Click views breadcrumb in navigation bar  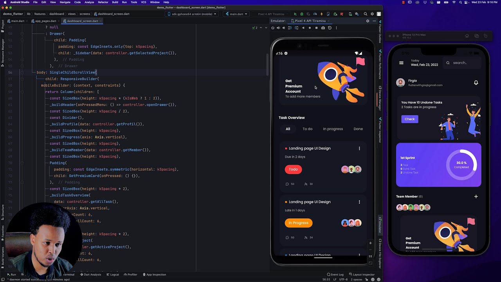tap(72, 14)
